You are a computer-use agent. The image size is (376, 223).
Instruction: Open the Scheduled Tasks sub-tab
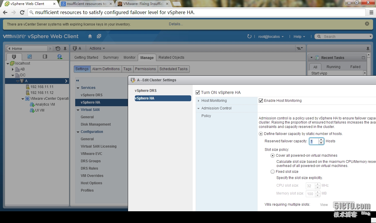pyautogui.click(x=173, y=69)
